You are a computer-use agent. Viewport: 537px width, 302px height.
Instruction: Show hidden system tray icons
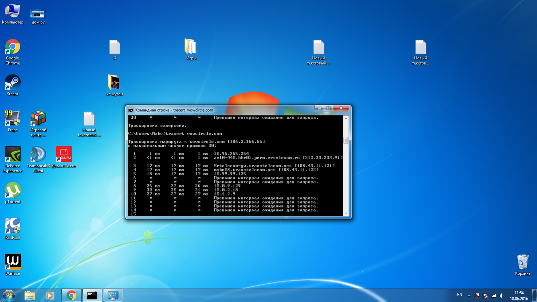(469, 296)
